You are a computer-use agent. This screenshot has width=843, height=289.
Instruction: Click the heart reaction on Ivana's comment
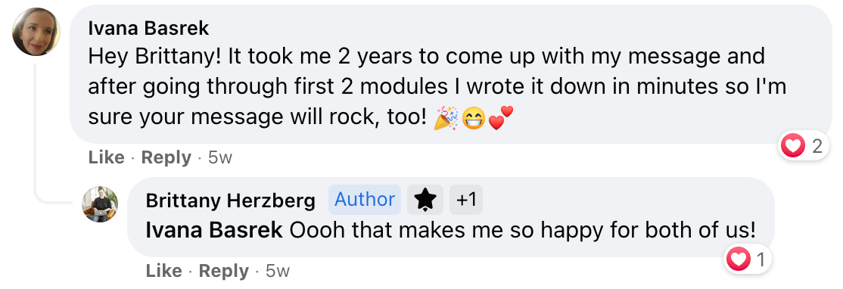(793, 145)
